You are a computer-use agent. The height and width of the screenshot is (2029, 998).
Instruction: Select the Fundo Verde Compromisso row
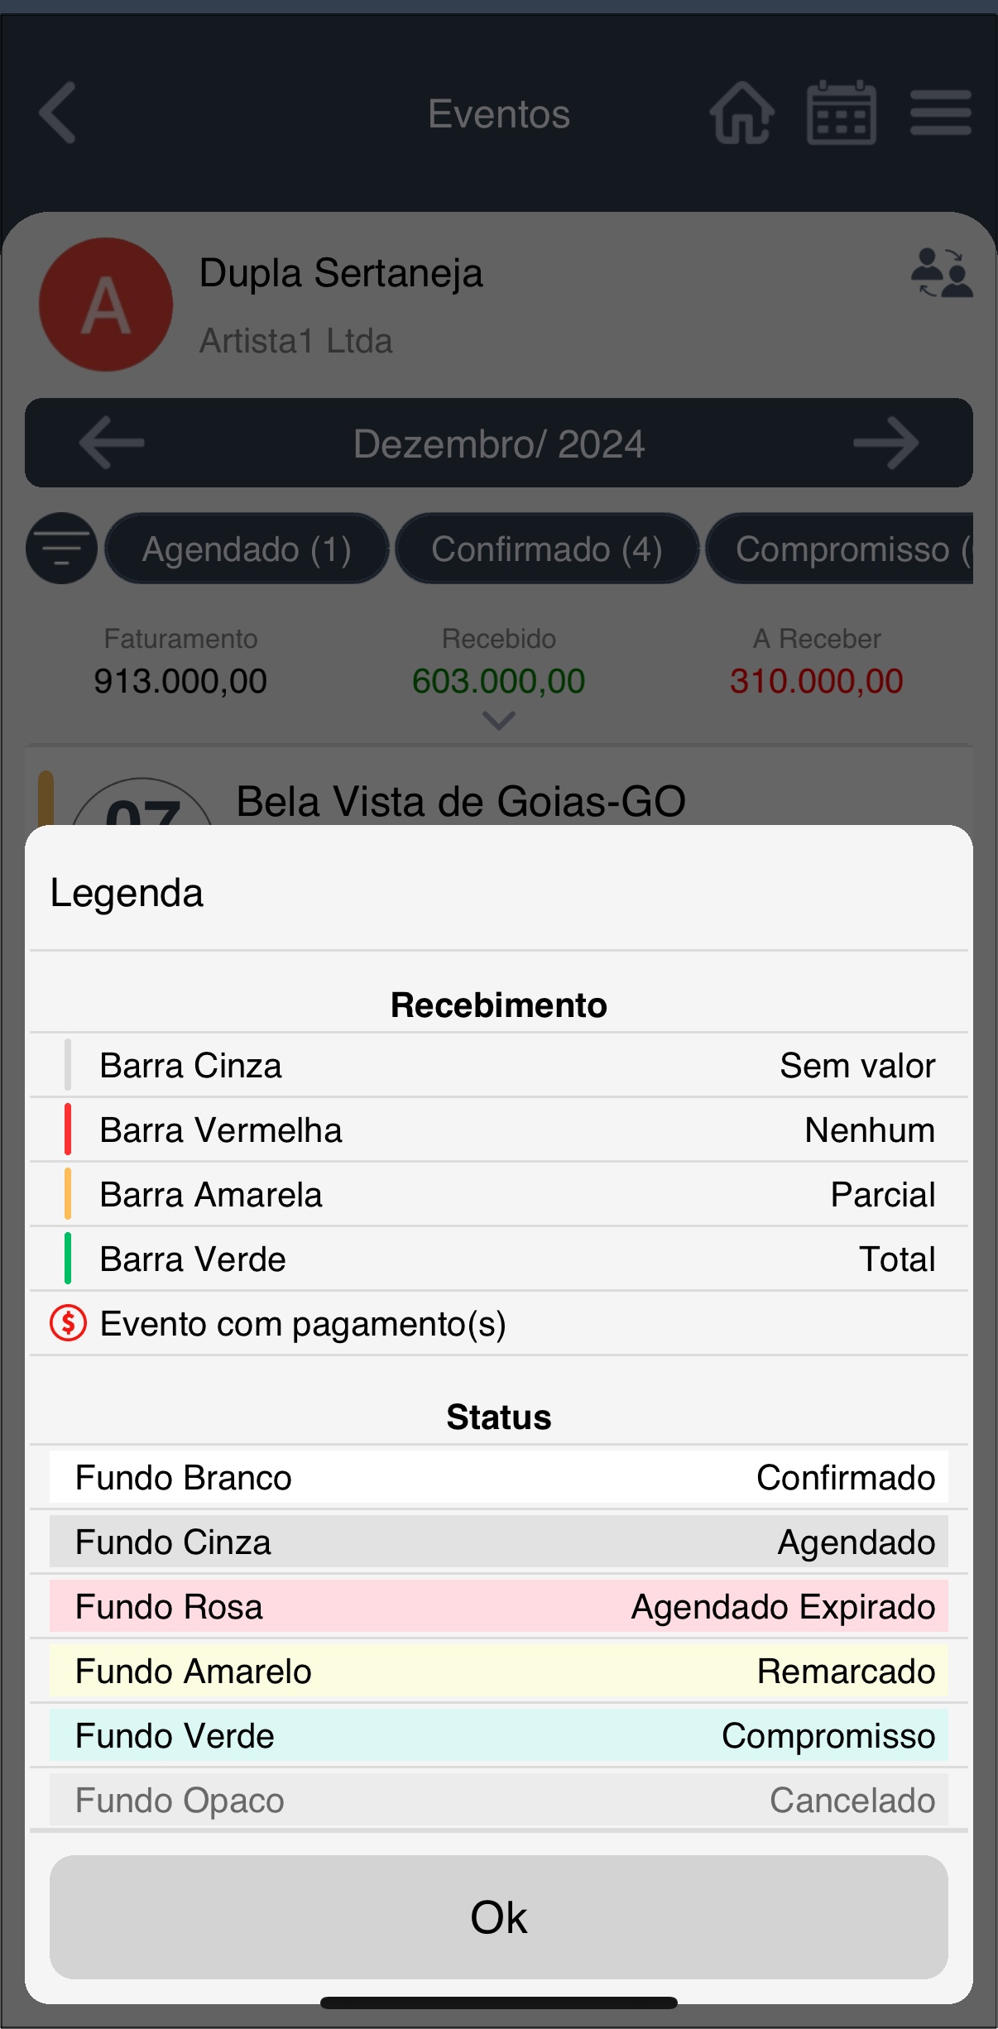tap(499, 1735)
